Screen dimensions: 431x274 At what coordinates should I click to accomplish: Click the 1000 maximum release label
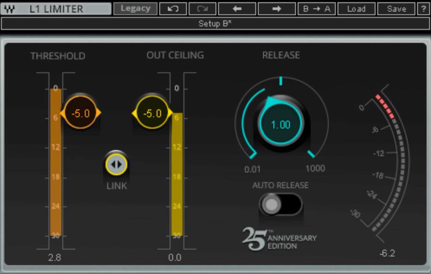[x=315, y=168]
